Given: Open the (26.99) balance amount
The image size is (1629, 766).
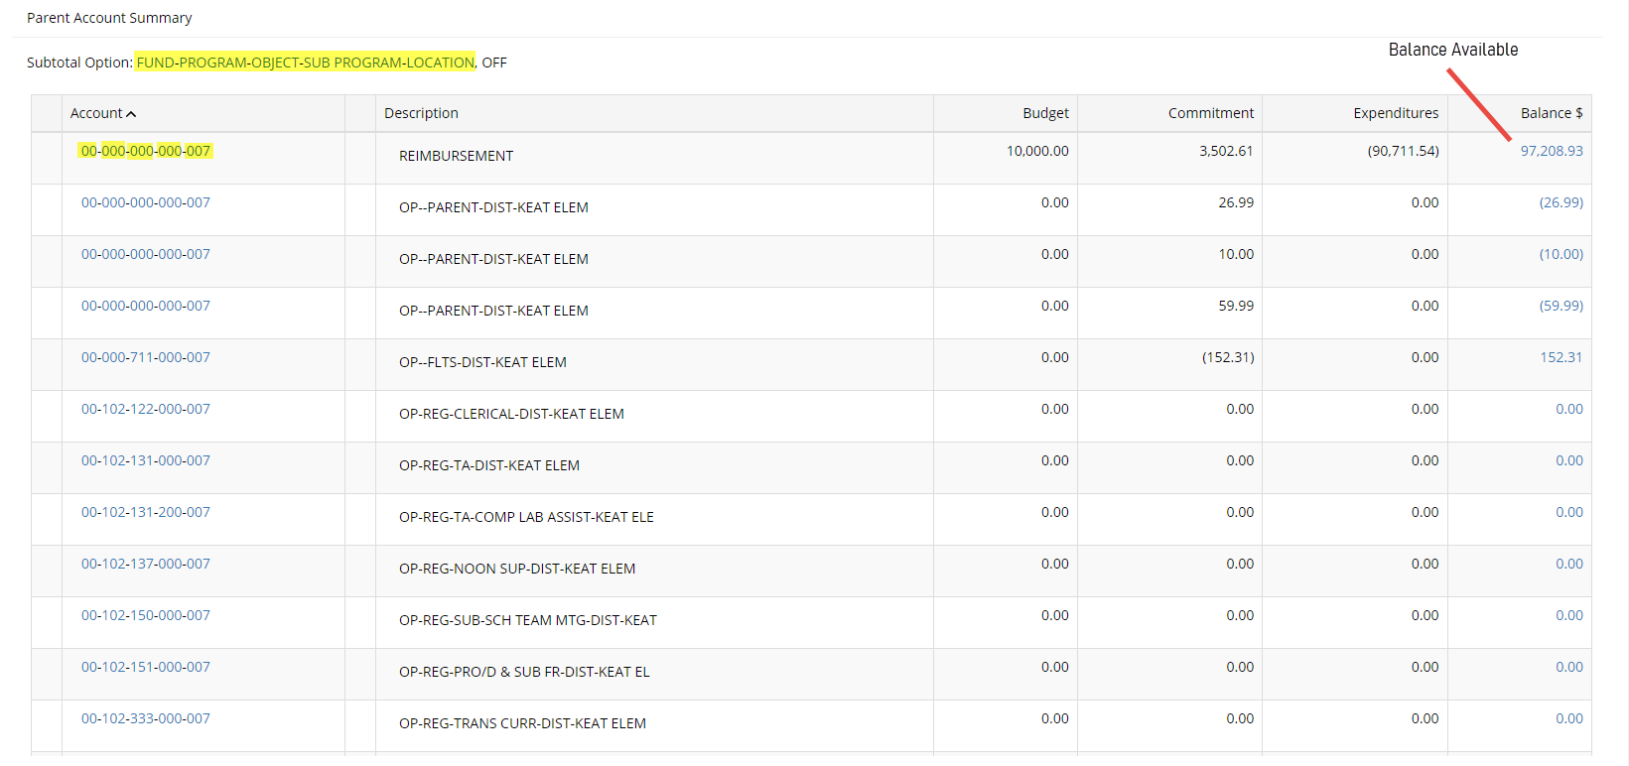Looking at the screenshot, I should [1561, 202].
